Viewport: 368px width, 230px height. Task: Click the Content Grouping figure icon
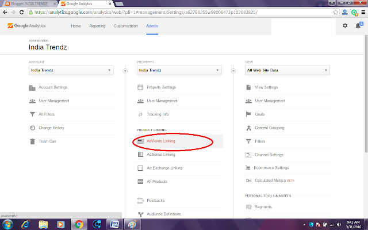click(248, 128)
